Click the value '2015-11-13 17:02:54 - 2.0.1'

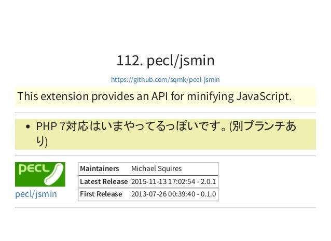173,181
